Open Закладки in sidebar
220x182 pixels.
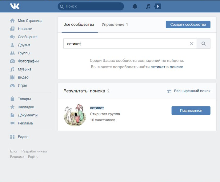pyautogui.click(x=26, y=107)
